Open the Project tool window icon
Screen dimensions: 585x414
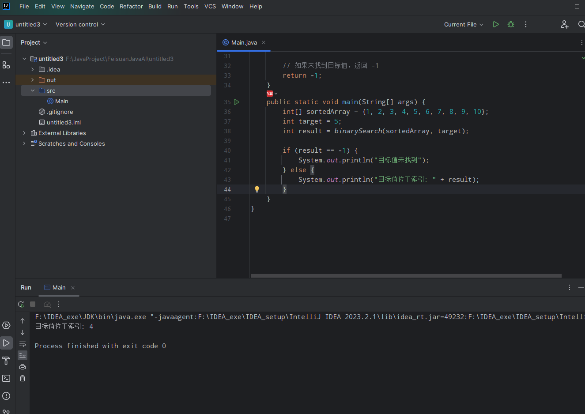coord(6,42)
